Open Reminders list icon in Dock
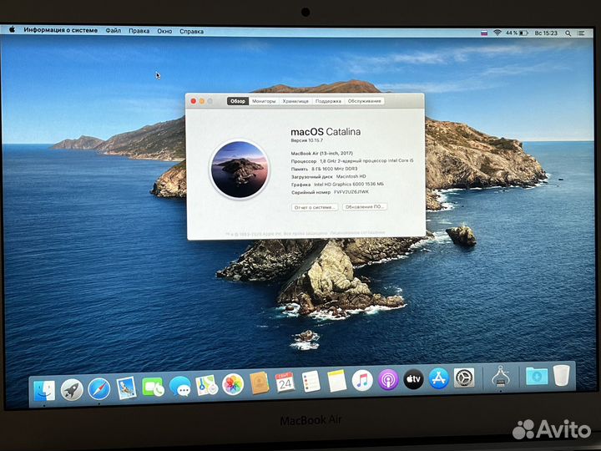 [x=311, y=382]
